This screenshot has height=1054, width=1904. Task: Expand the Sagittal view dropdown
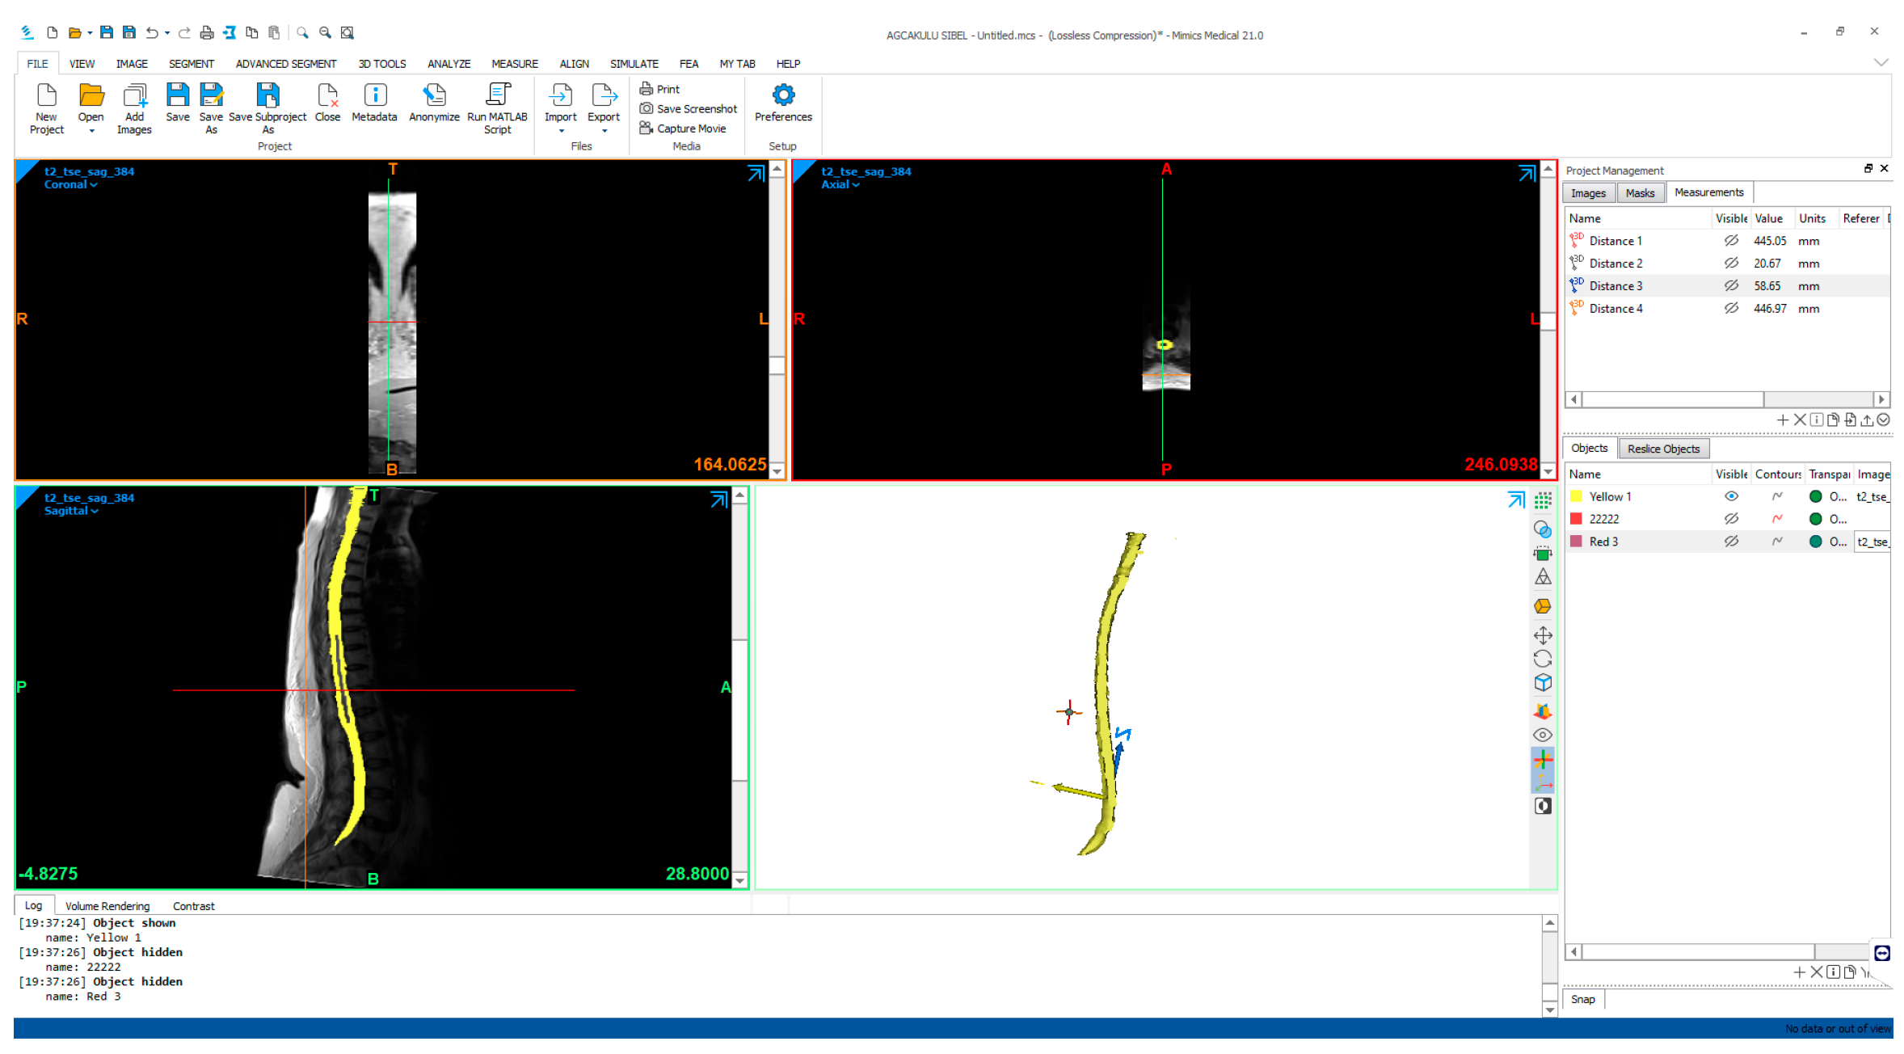coord(71,512)
